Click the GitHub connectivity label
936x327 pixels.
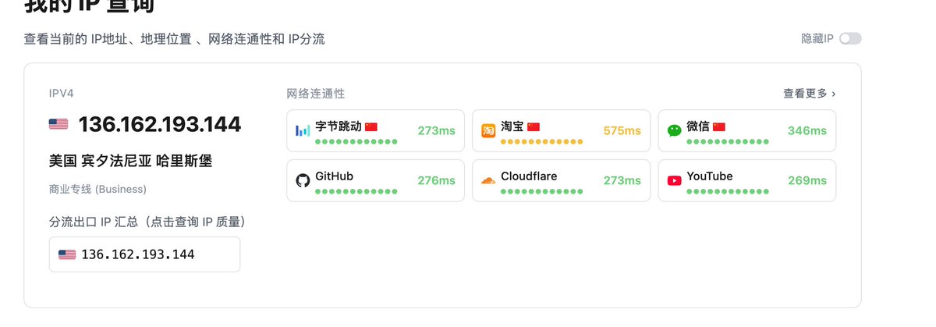pyautogui.click(x=334, y=176)
